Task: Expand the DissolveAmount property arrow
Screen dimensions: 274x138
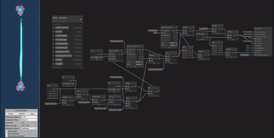Action: [x=53, y=56]
